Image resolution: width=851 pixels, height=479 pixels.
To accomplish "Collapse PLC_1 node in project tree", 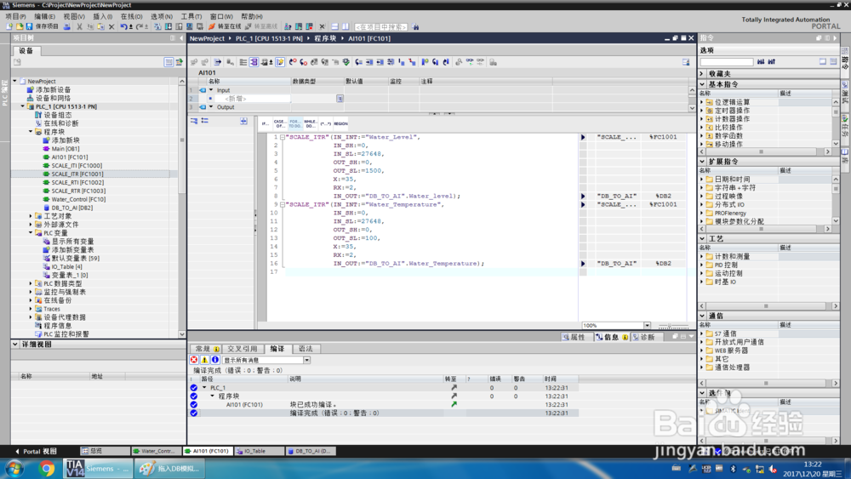I will click(x=23, y=106).
